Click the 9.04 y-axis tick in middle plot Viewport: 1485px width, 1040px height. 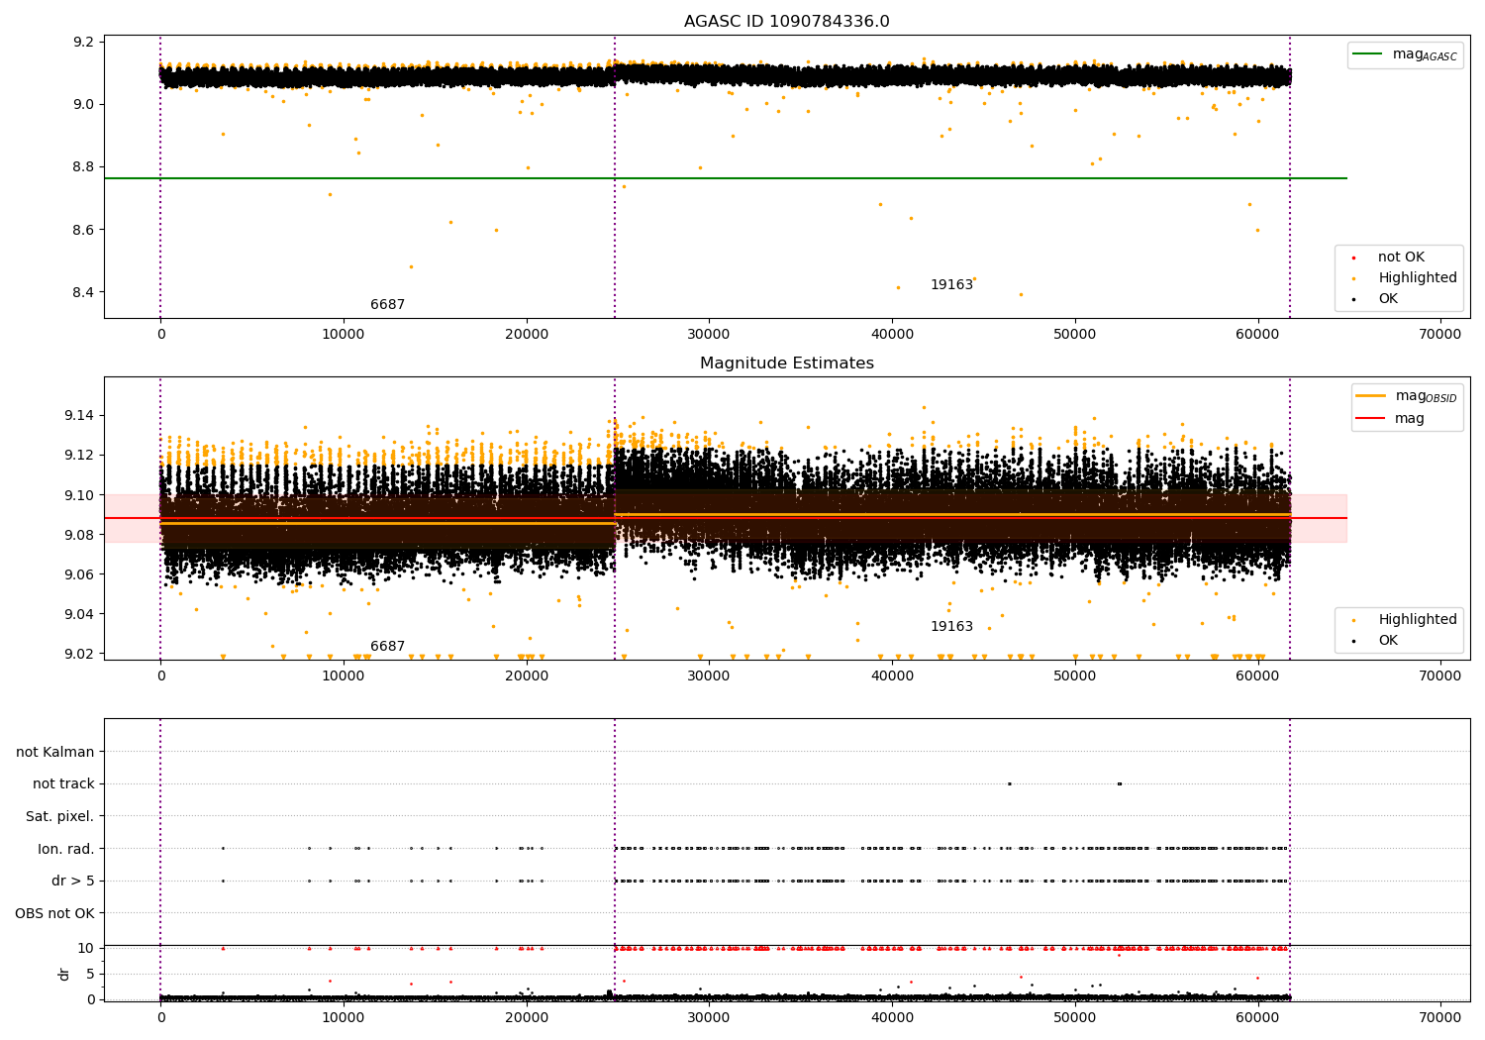coord(79,614)
